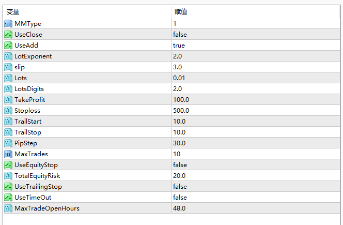This screenshot has height=225, width=343.
Task: Select the Stoploss parameter row name
Action: pos(27,110)
